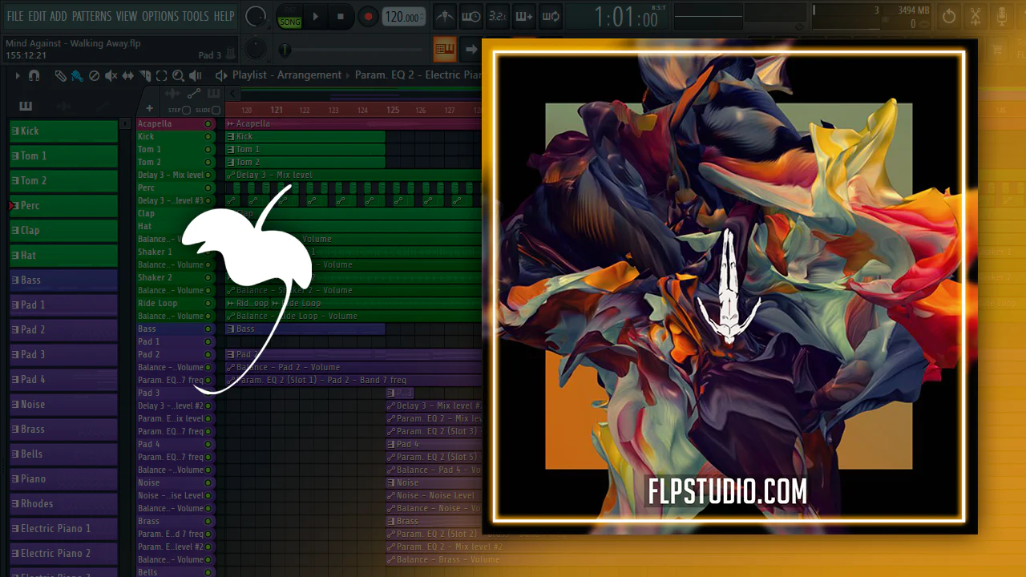Click the circular arrow undo history icon
This screenshot has width=1026, height=577.
point(949,16)
